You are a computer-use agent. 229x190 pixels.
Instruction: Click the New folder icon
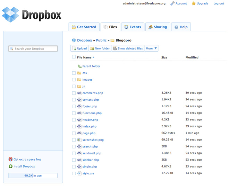[92, 48]
